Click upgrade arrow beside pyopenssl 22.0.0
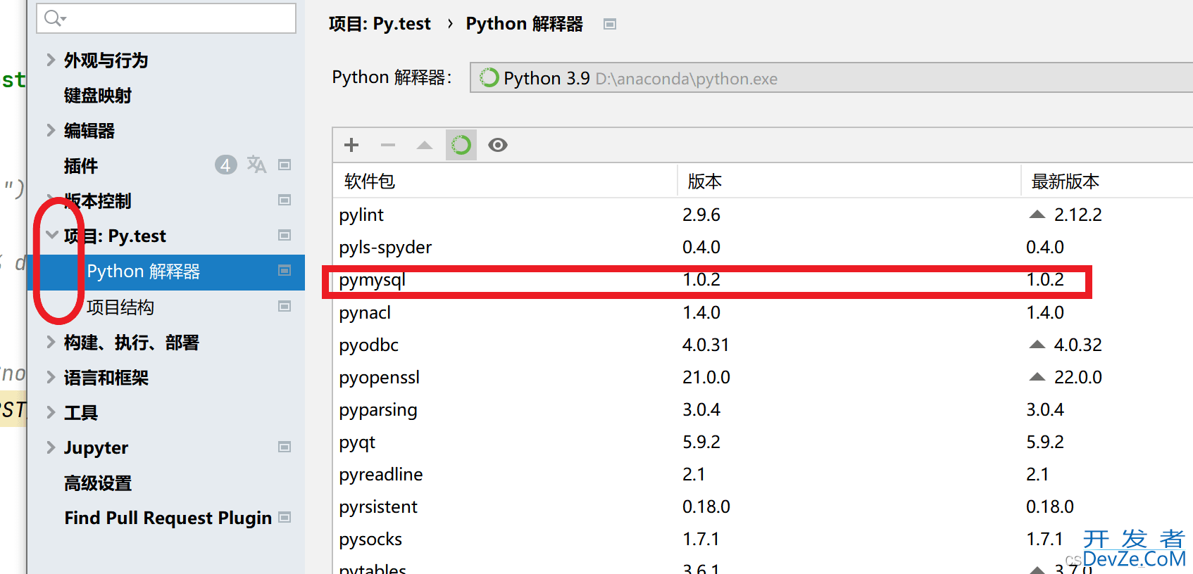Image resolution: width=1193 pixels, height=574 pixels. (1037, 376)
